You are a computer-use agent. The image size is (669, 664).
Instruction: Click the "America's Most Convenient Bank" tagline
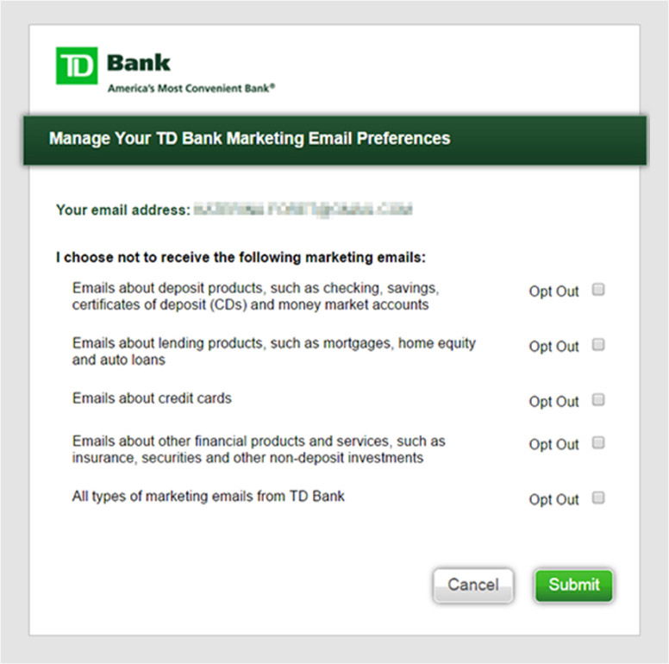pyautogui.click(x=191, y=88)
